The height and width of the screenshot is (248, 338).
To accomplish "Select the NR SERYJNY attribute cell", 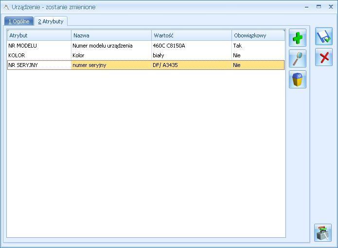I will click(x=39, y=65).
